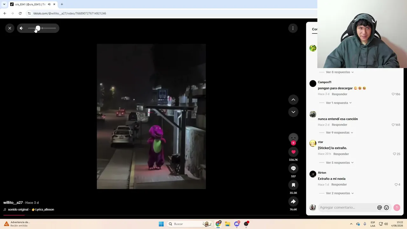Open the "Advertencia de..." taskbar notification
The image size is (407, 229).
(17, 224)
